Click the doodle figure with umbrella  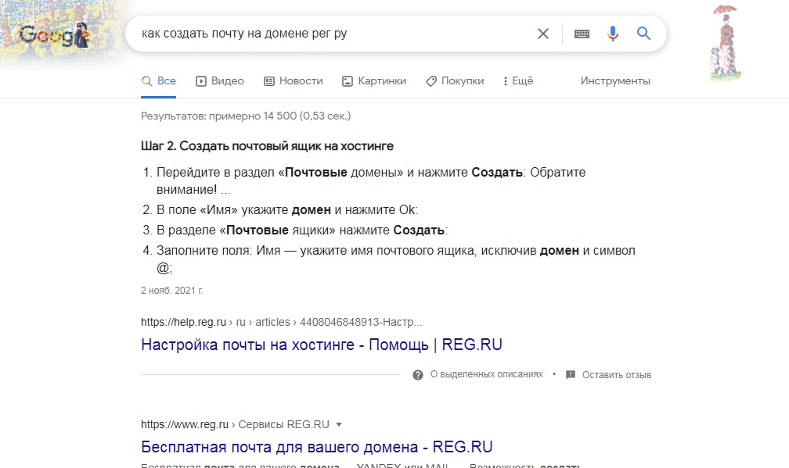pyautogui.click(x=725, y=43)
